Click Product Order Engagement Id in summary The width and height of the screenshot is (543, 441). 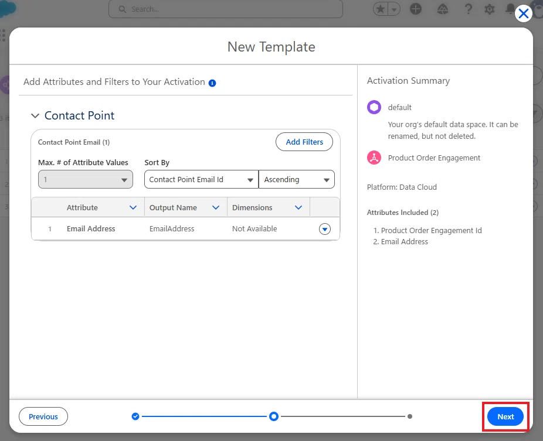pos(431,230)
